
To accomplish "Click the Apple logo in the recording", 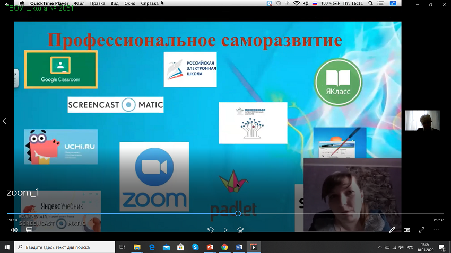I will click(22, 3).
